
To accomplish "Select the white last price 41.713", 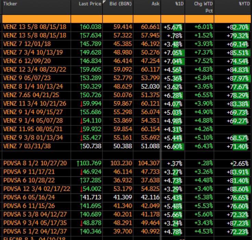I will [x=91, y=197].
